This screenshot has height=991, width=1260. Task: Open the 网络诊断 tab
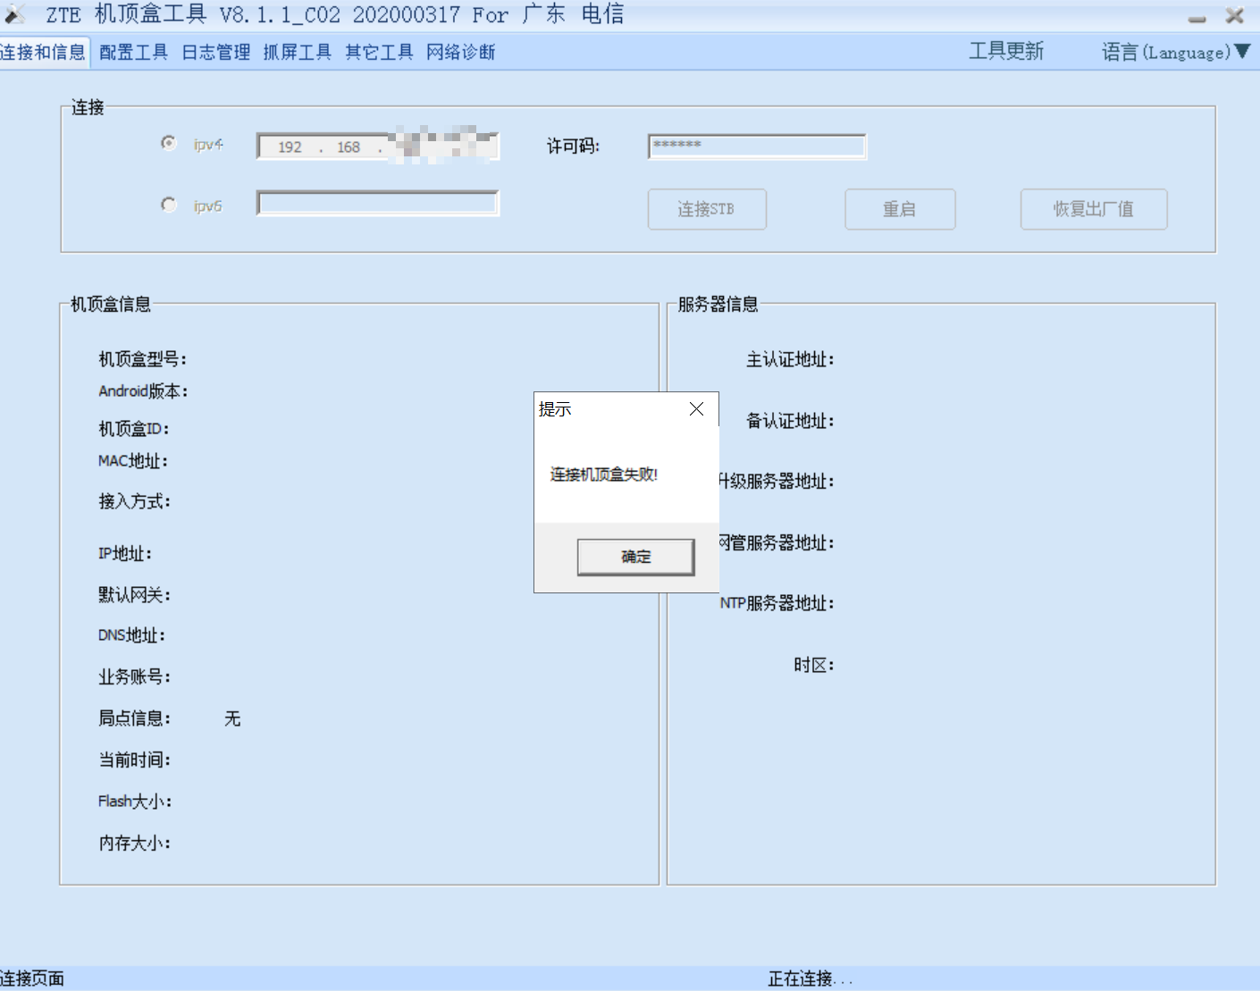click(x=460, y=52)
